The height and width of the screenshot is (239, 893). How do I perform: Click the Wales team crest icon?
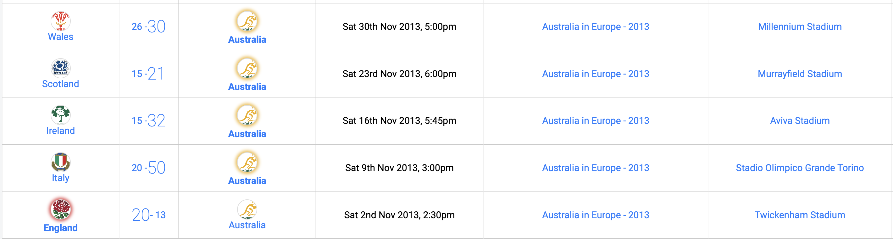point(60,20)
